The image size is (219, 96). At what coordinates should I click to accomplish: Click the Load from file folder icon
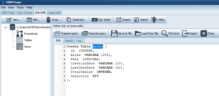[138, 33]
